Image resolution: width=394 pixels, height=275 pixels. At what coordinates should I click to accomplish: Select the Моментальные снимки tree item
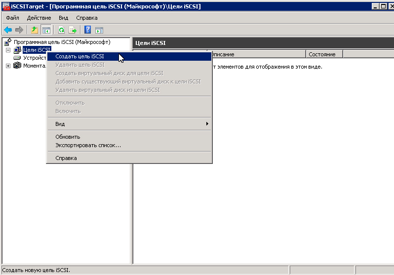click(x=35, y=66)
